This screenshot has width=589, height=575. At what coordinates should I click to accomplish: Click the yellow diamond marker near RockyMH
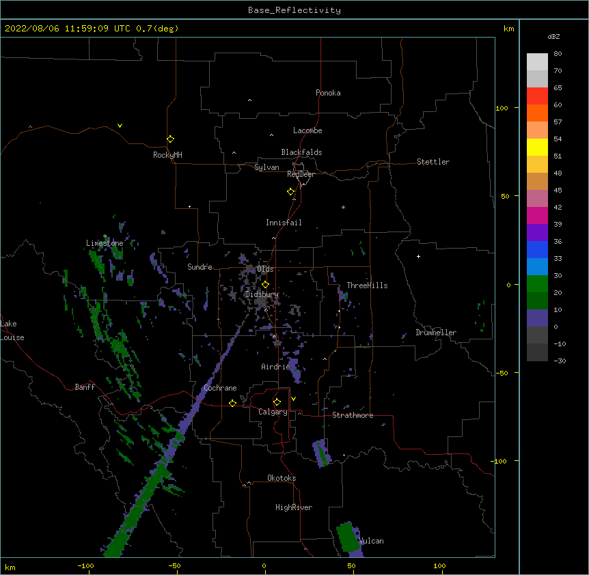click(170, 139)
